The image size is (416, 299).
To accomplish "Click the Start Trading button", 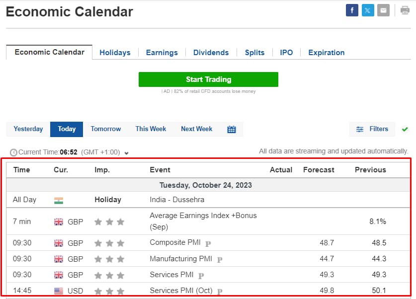I will (208, 79).
